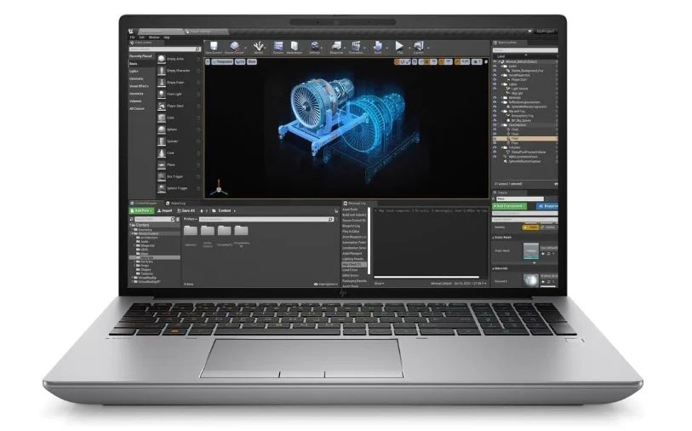Click the World Outliner search field
692x431 pixels.
click(525, 50)
